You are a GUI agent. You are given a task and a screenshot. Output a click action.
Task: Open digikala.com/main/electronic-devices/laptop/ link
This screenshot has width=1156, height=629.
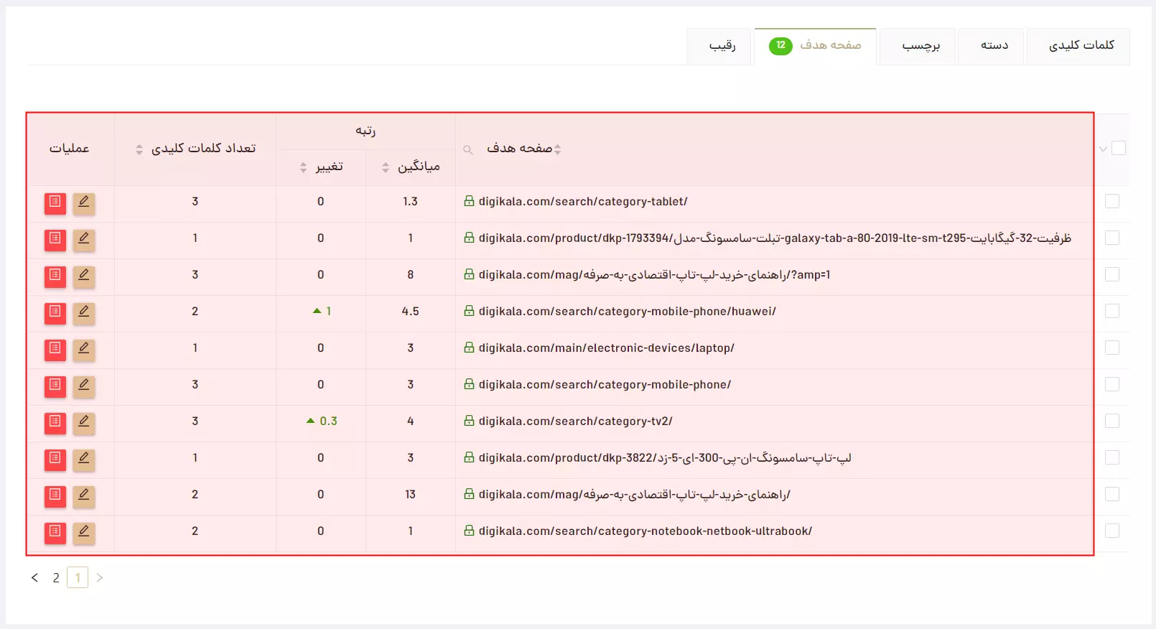click(x=607, y=348)
